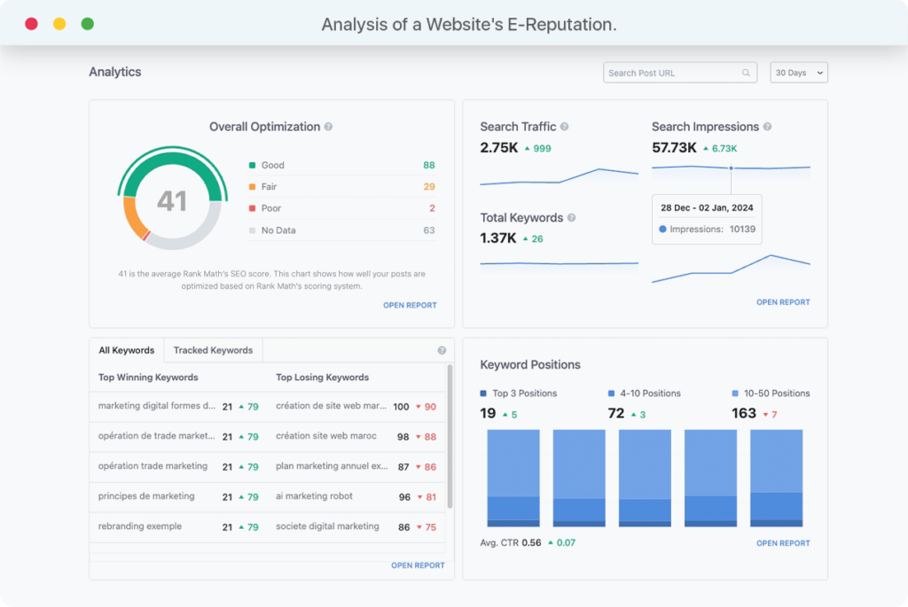This screenshot has width=908, height=607.
Task: Click the Overall Optimization help icon
Action: coord(328,127)
